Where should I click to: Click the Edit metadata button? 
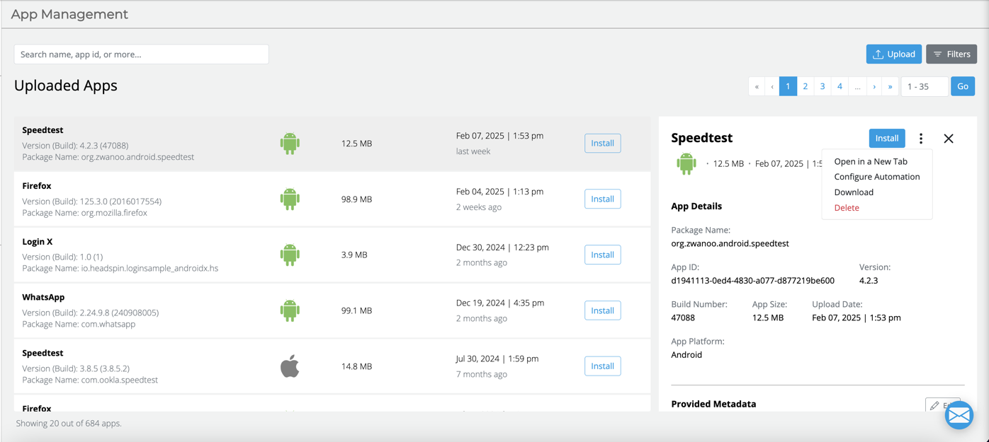click(943, 405)
